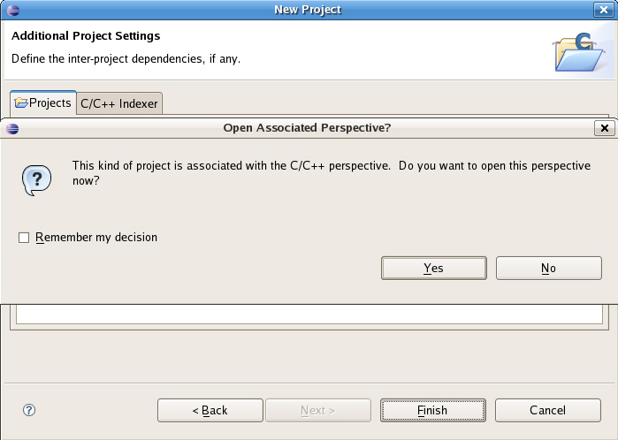Click the question mark speech bubble icon

[x=36, y=180]
